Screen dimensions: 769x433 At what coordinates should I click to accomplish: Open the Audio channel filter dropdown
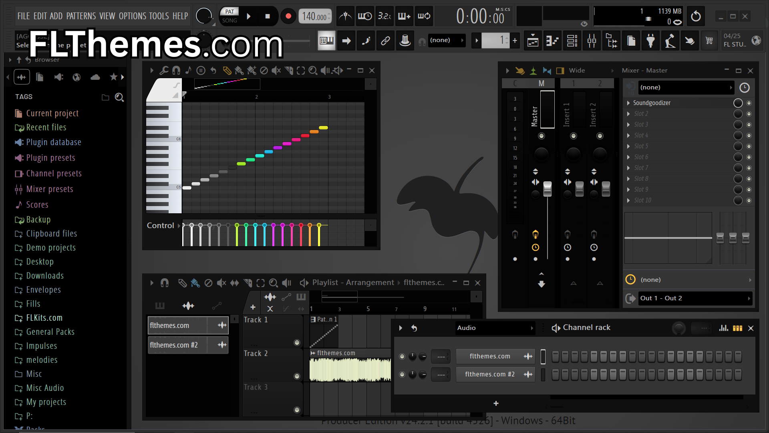coord(495,328)
